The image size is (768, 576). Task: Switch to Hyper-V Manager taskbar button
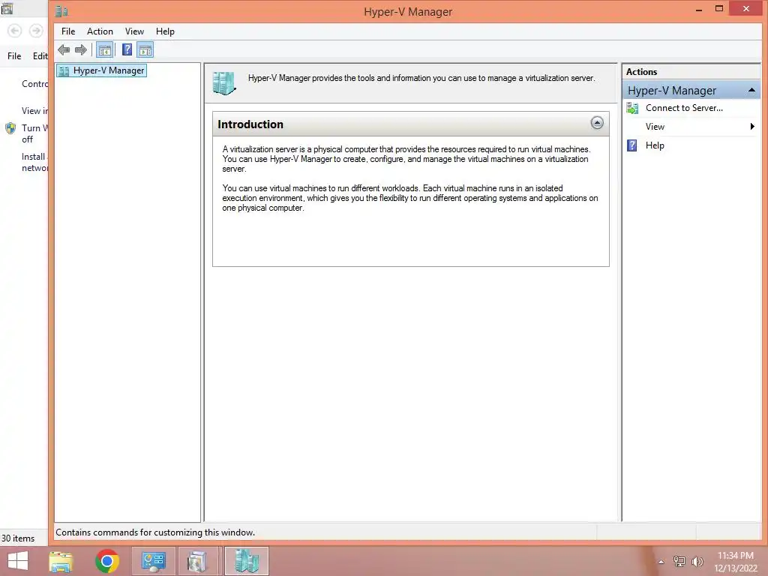pyautogui.click(x=246, y=561)
